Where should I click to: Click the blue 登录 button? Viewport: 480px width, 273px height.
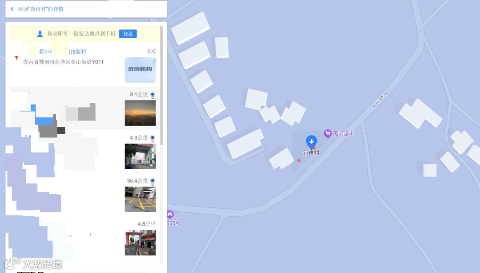128,34
